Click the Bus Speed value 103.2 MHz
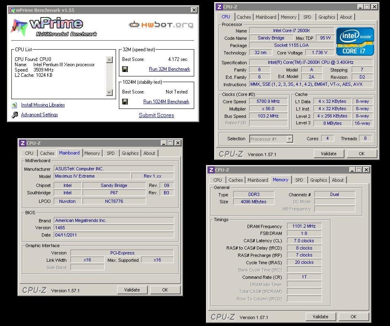 click(268, 116)
